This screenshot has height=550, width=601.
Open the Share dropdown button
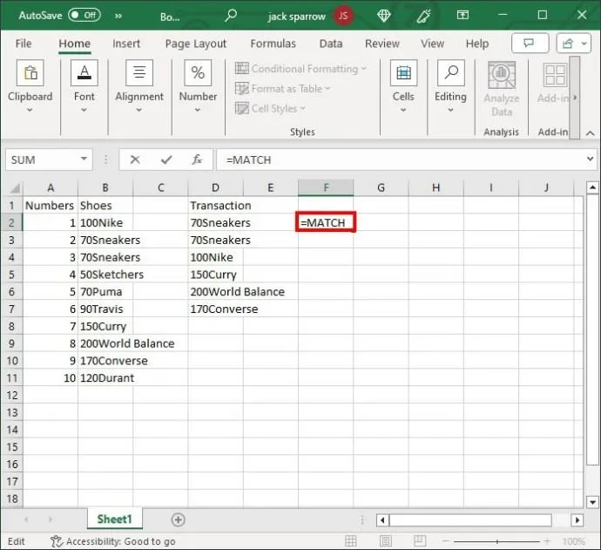coord(573,44)
